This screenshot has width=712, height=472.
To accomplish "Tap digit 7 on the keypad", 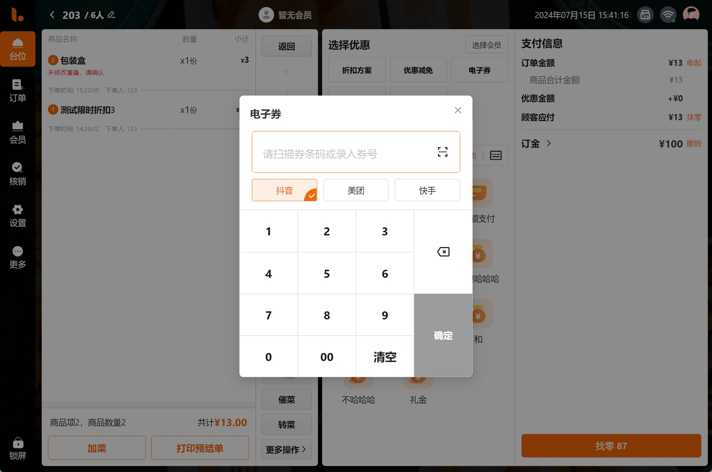I will pos(269,315).
